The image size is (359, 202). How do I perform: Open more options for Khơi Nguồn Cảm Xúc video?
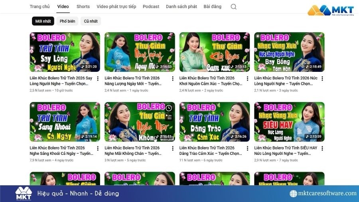pos(247,79)
